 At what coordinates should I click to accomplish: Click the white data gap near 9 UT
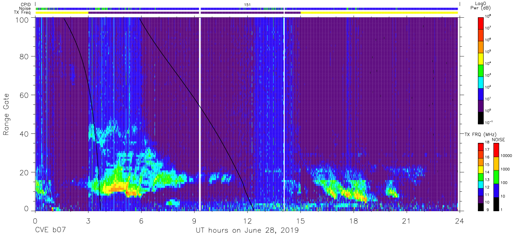click(x=200, y=114)
